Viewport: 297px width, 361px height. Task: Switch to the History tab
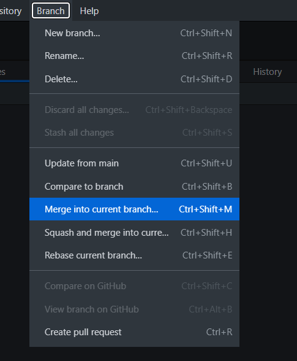pos(268,72)
